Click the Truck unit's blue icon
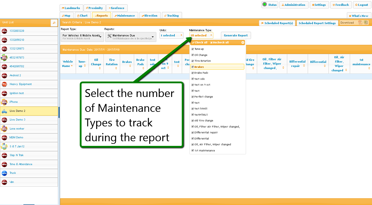Image resolution: width=372 pixels, height=205 pixels. click(4, 173)
